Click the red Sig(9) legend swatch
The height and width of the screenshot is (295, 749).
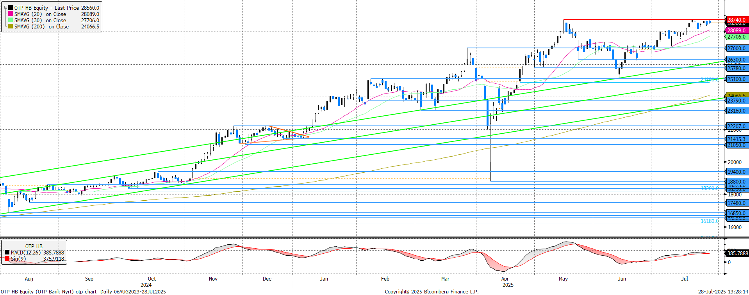pyautogui.click(x=7, y=258)
